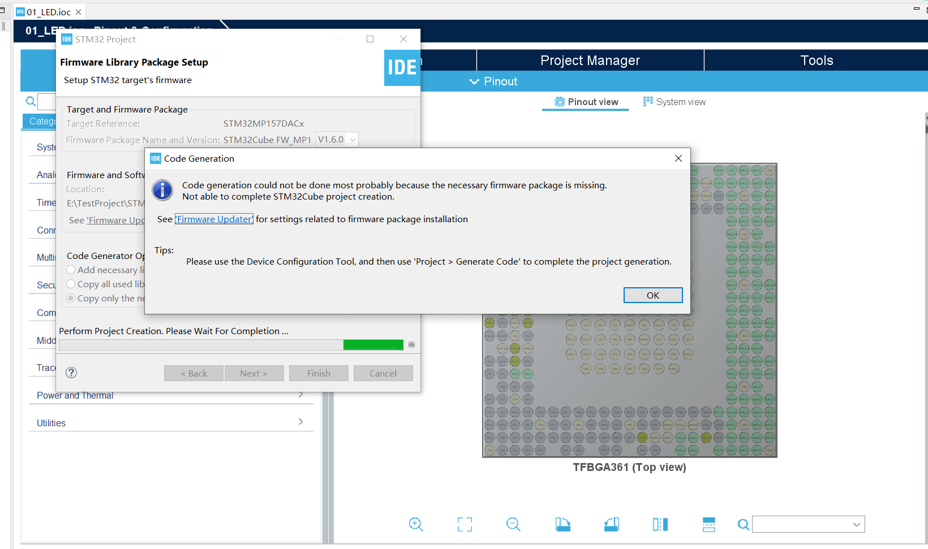Viewport: 928px width, 549px height.
Task: Click OK in the Code Generation dialog
Action: pos(653,295)
